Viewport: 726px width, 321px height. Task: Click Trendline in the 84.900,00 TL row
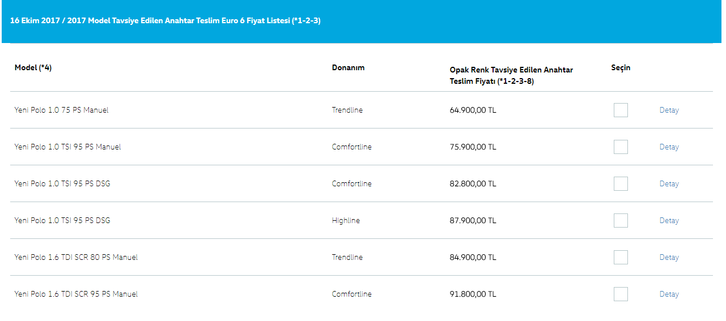[x=347, y=258]
